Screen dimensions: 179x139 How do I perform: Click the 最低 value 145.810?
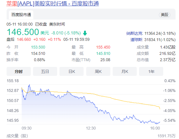pyautogui.click(x=103, y=53)
